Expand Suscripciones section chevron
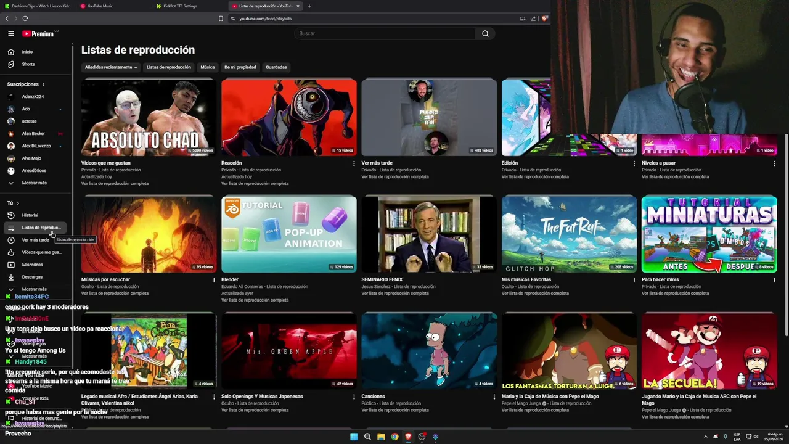The image size is (789, 444). click(43, 84)
